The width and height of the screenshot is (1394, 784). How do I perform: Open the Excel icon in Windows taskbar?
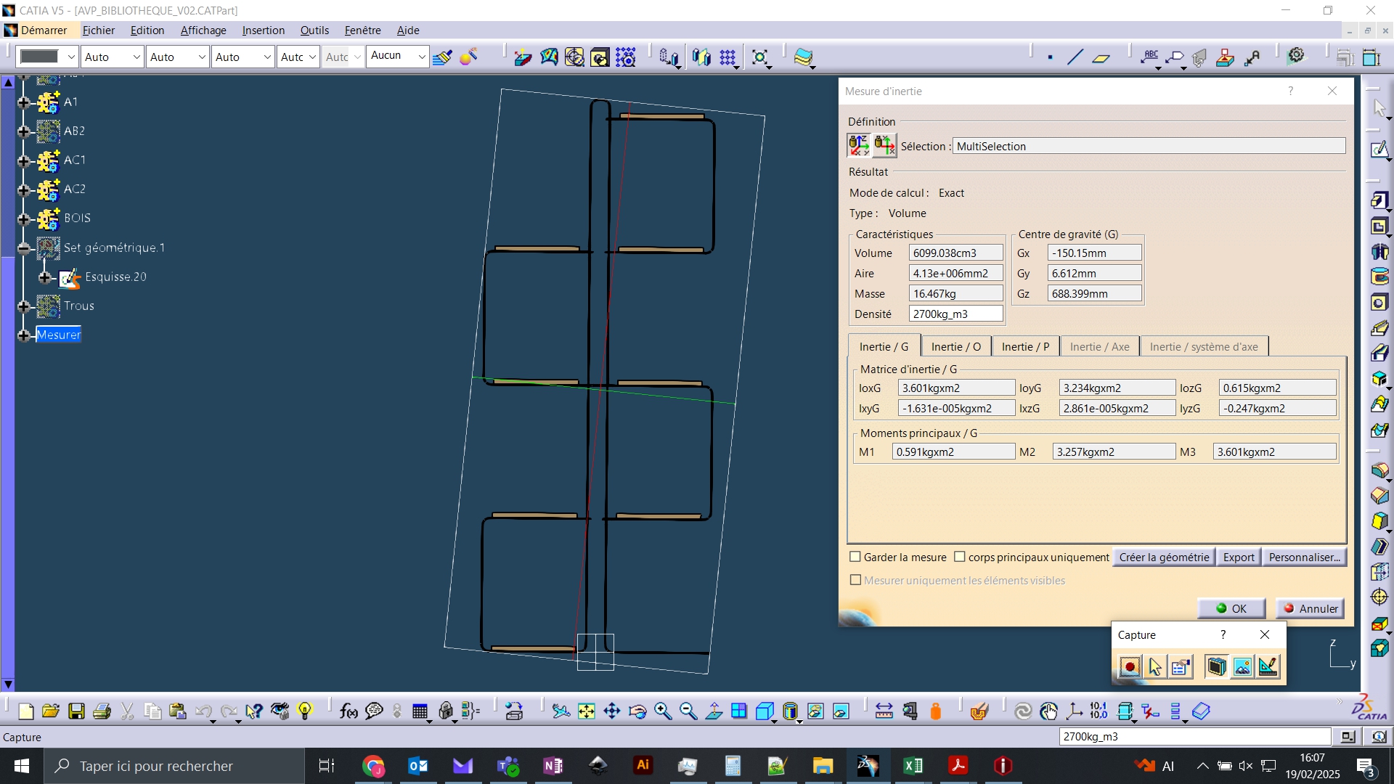(x=913, y=766)
